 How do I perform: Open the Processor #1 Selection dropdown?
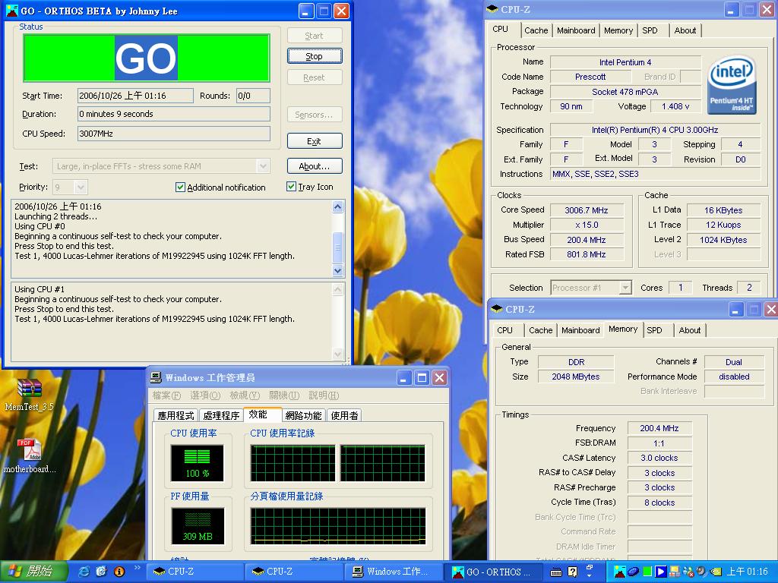[x=626, y=288]
